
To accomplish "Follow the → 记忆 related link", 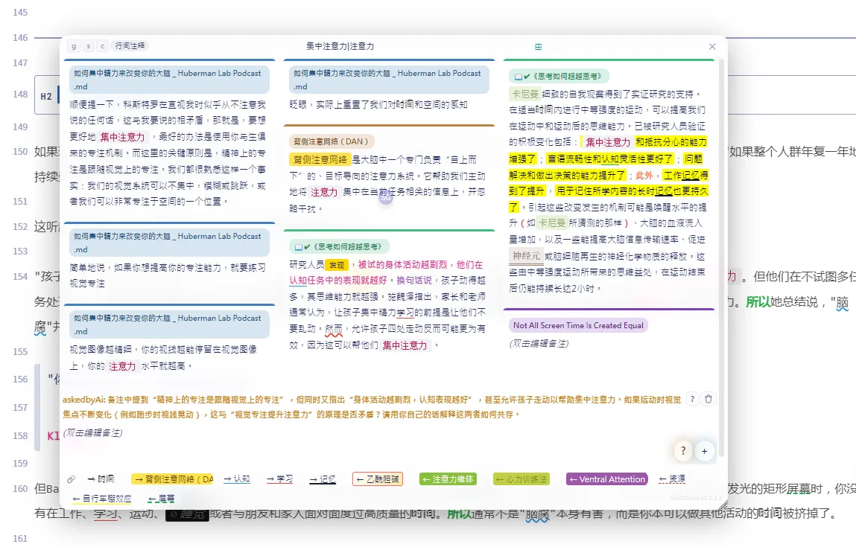I will [x=323, y=479].
